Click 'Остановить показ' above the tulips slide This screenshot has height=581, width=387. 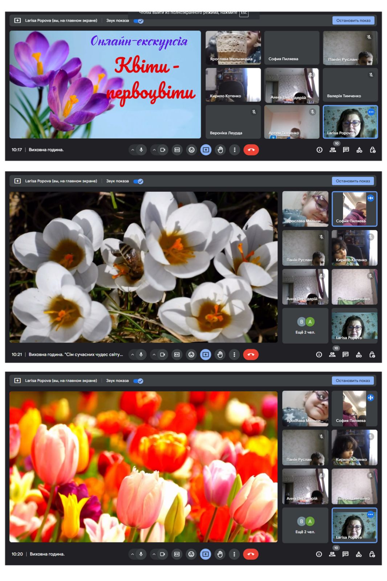[x=353, y=381]
